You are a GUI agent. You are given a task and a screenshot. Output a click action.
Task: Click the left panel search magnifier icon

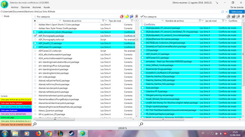[x=35, y=124]
